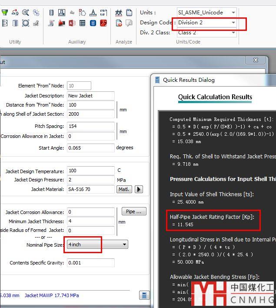The width and height of the screenshot is (276, 308).
Task: Click the running figures Analyze icon
Action: coord(119,13)
